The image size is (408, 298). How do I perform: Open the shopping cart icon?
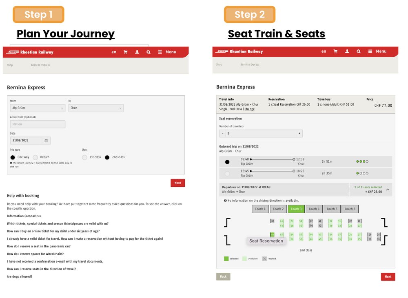(125, 52)
